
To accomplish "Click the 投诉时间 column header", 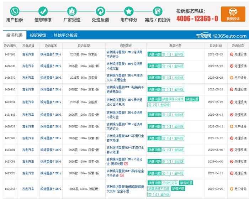I will 216,46.
